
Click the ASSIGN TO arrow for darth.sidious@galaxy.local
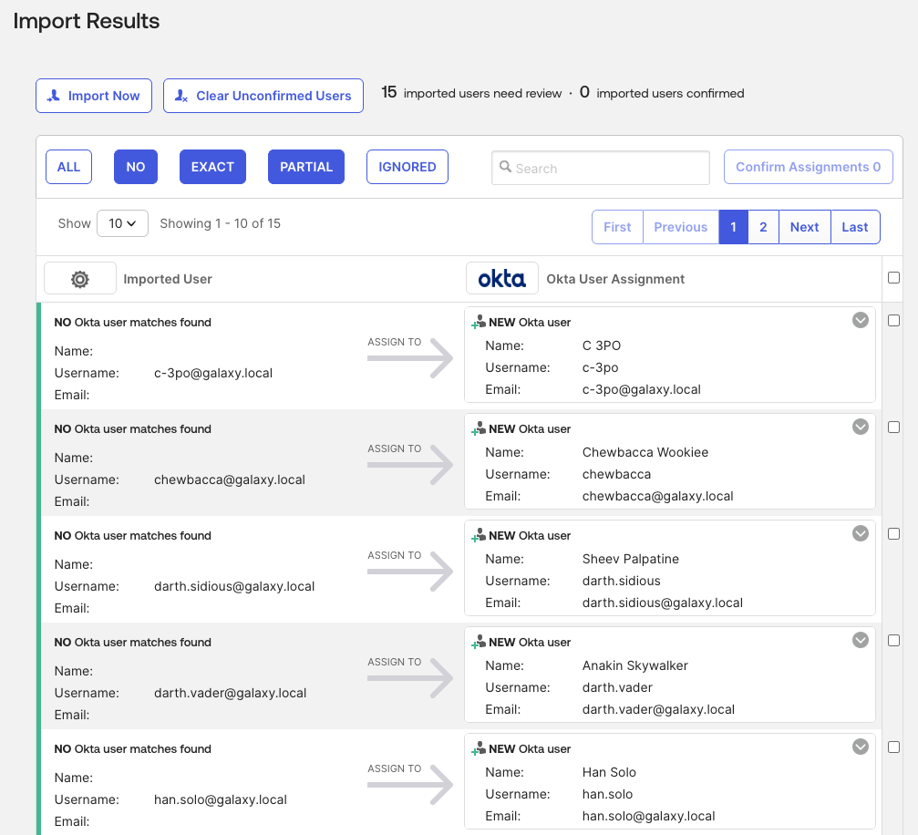point(408,571)
